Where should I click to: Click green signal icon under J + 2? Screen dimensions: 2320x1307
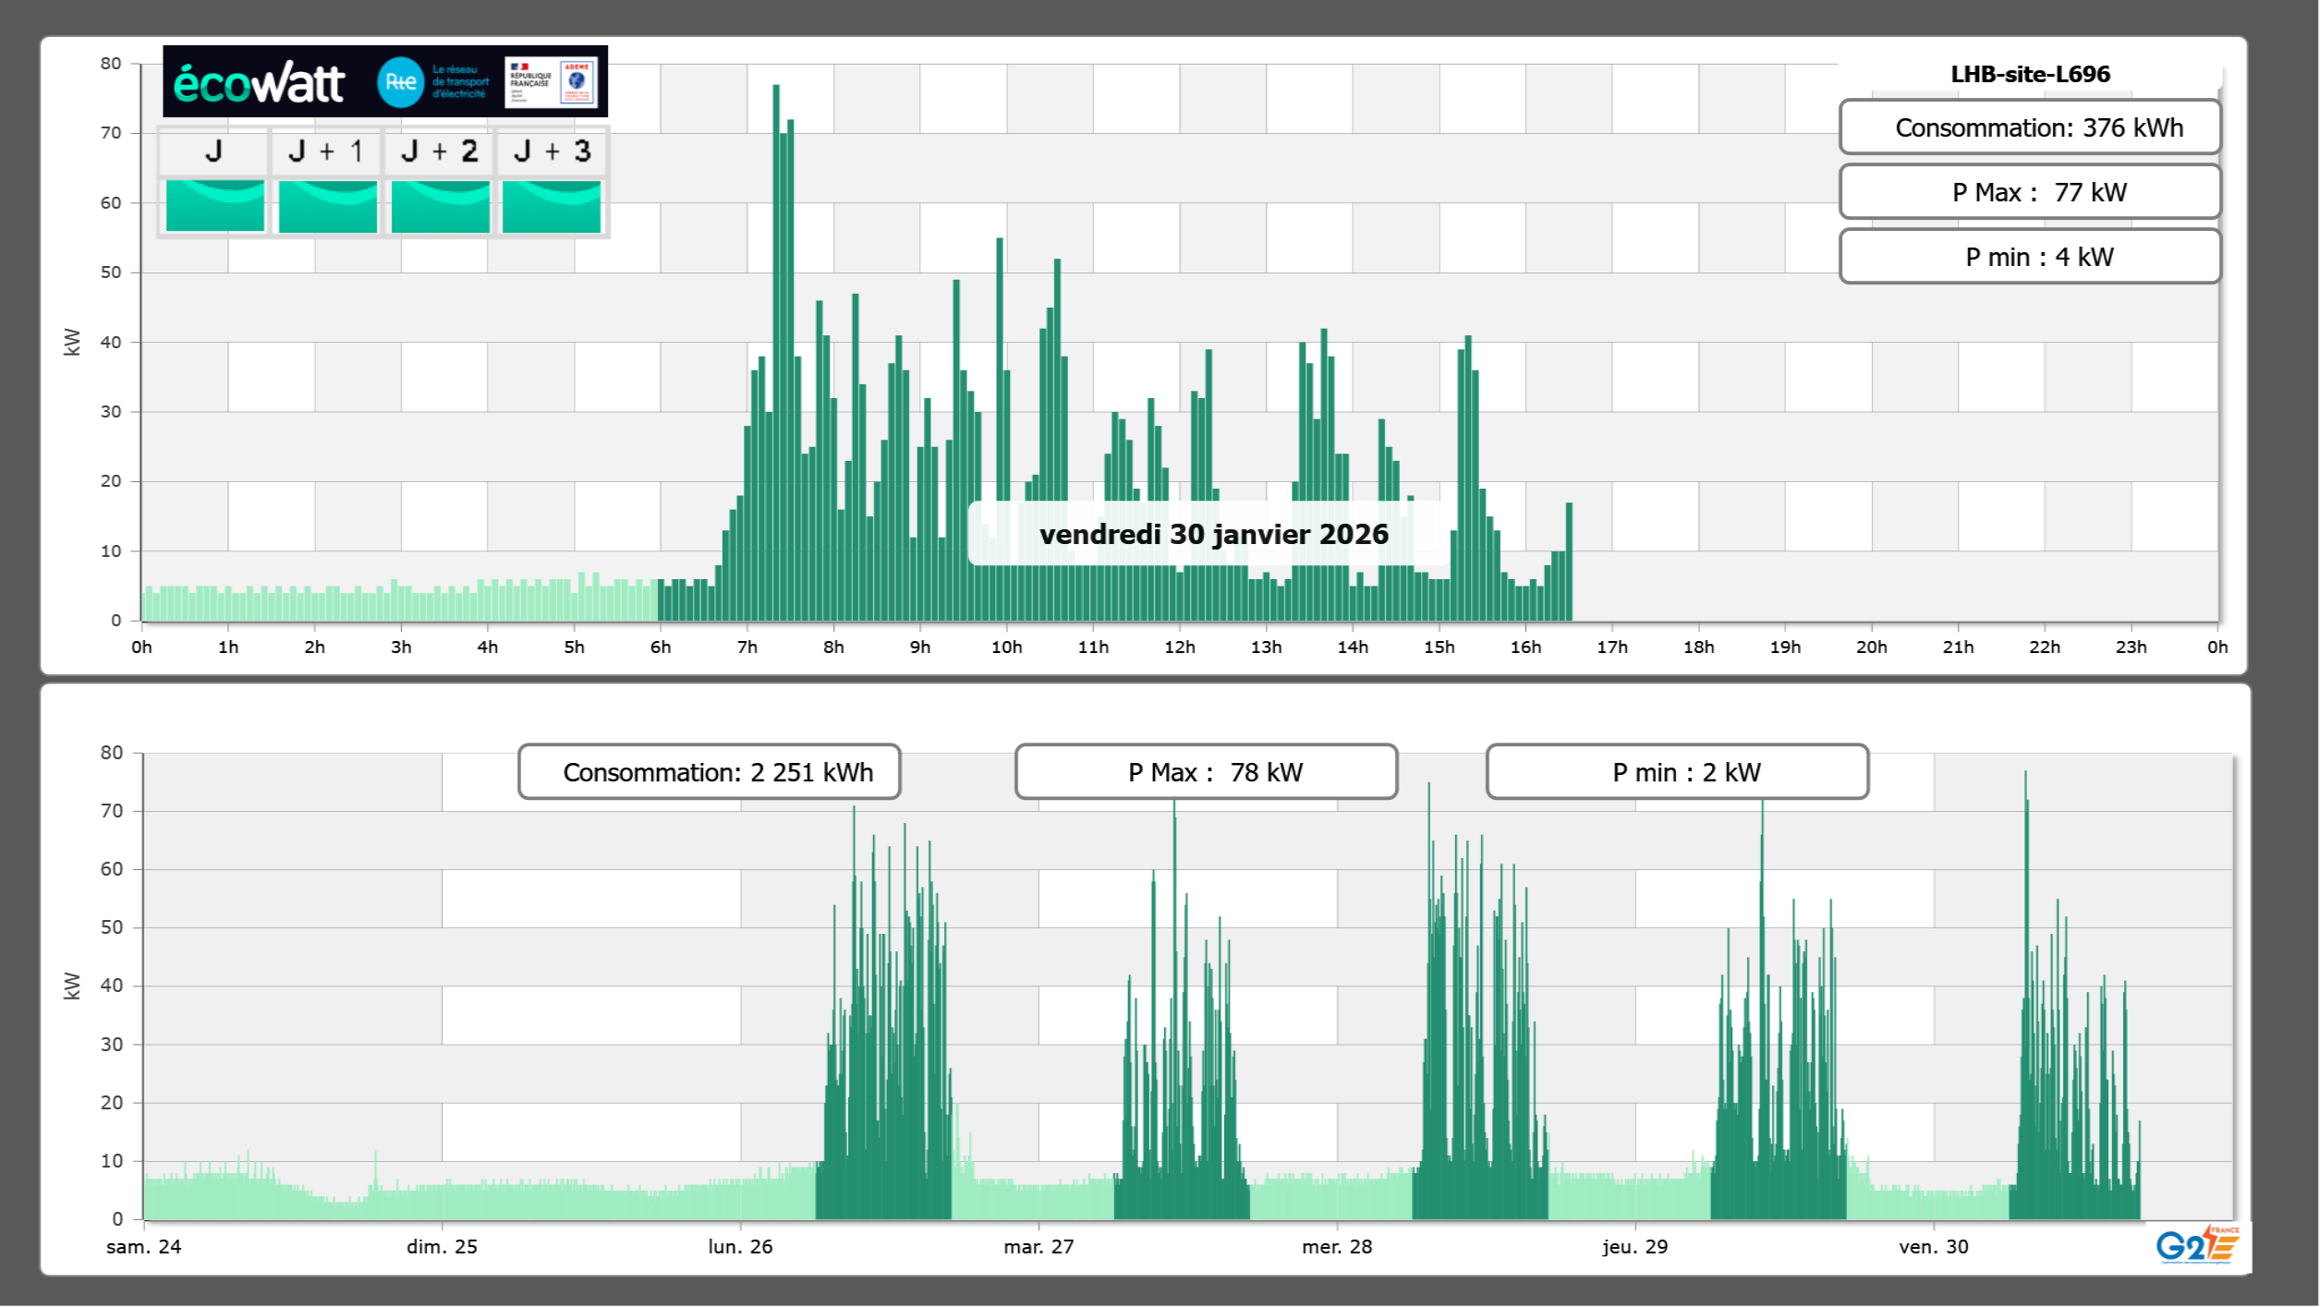point(440,206)
